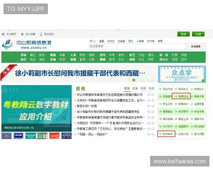Select the first slideshow thumbnail under the banner
Viewport: 213px width, 170px height.
tap(6, 136)
